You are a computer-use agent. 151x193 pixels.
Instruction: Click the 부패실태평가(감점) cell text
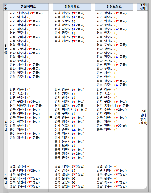pos(143,117)
